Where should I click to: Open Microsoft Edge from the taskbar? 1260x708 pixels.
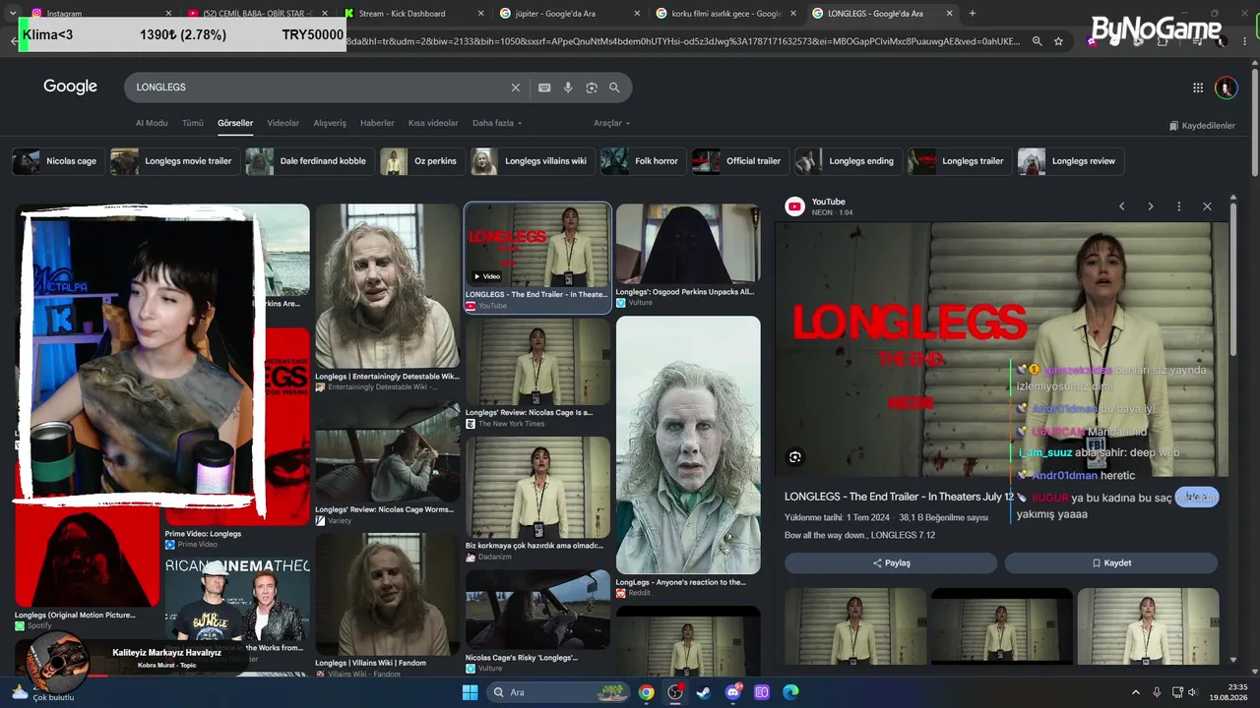790,692
